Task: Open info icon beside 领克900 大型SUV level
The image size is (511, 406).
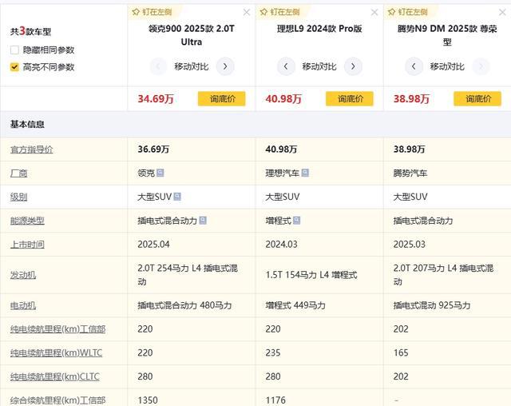Action: [177, 197]
